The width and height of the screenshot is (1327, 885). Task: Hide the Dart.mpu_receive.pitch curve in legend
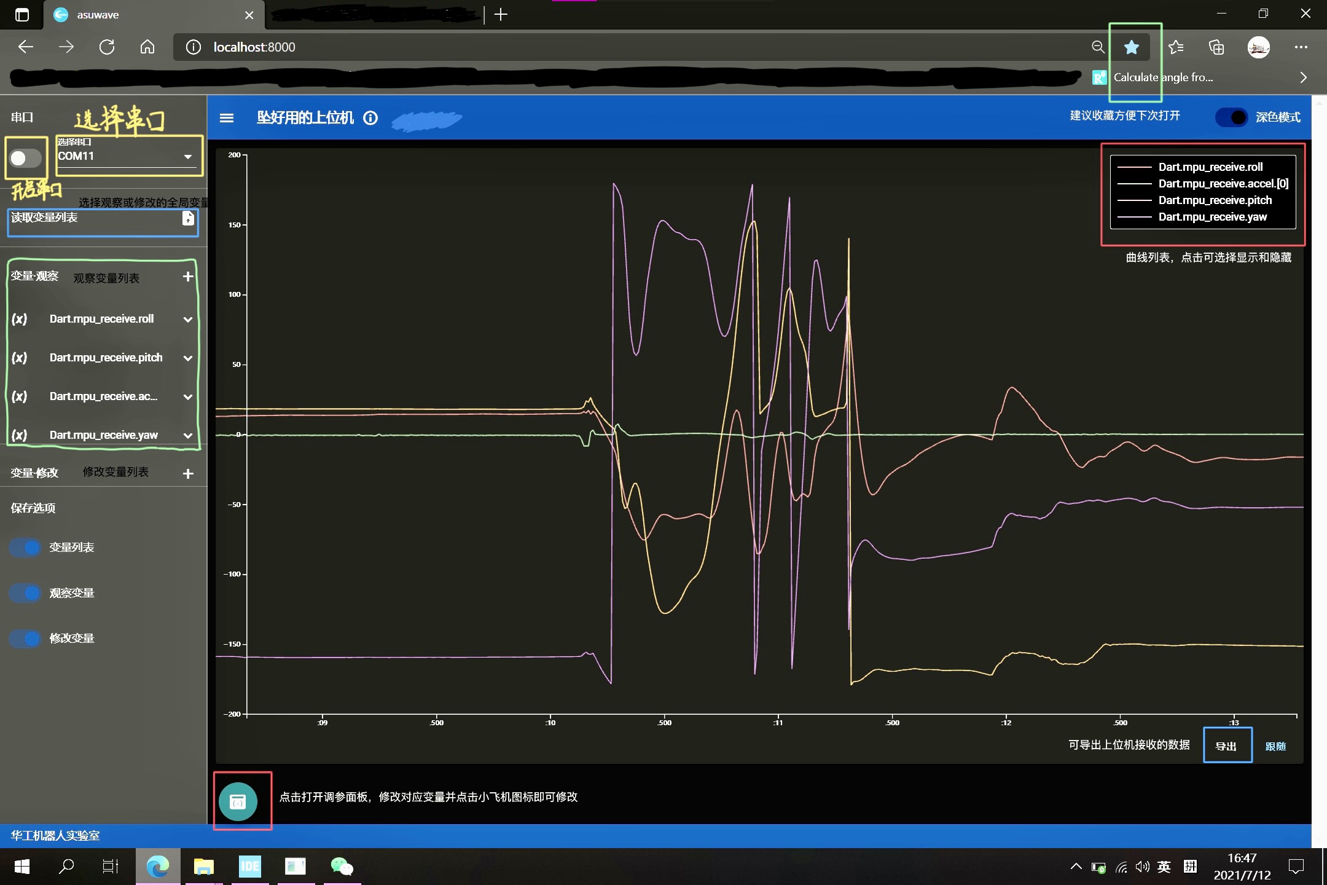(1214, 200)
